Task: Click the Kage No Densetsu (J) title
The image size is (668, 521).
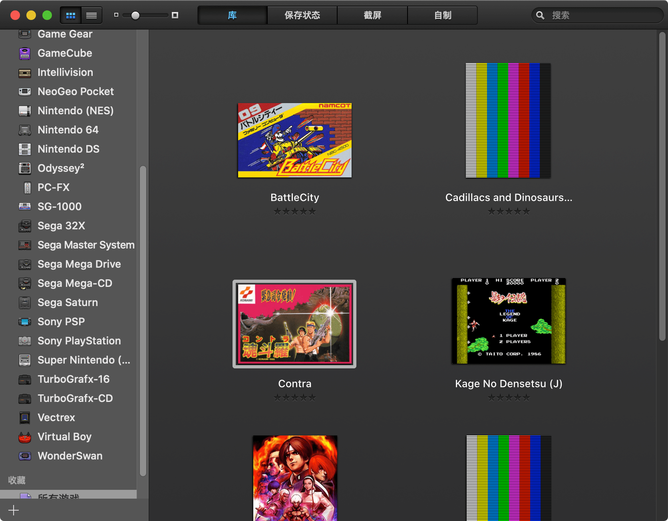Action: [x=509, y=384]
